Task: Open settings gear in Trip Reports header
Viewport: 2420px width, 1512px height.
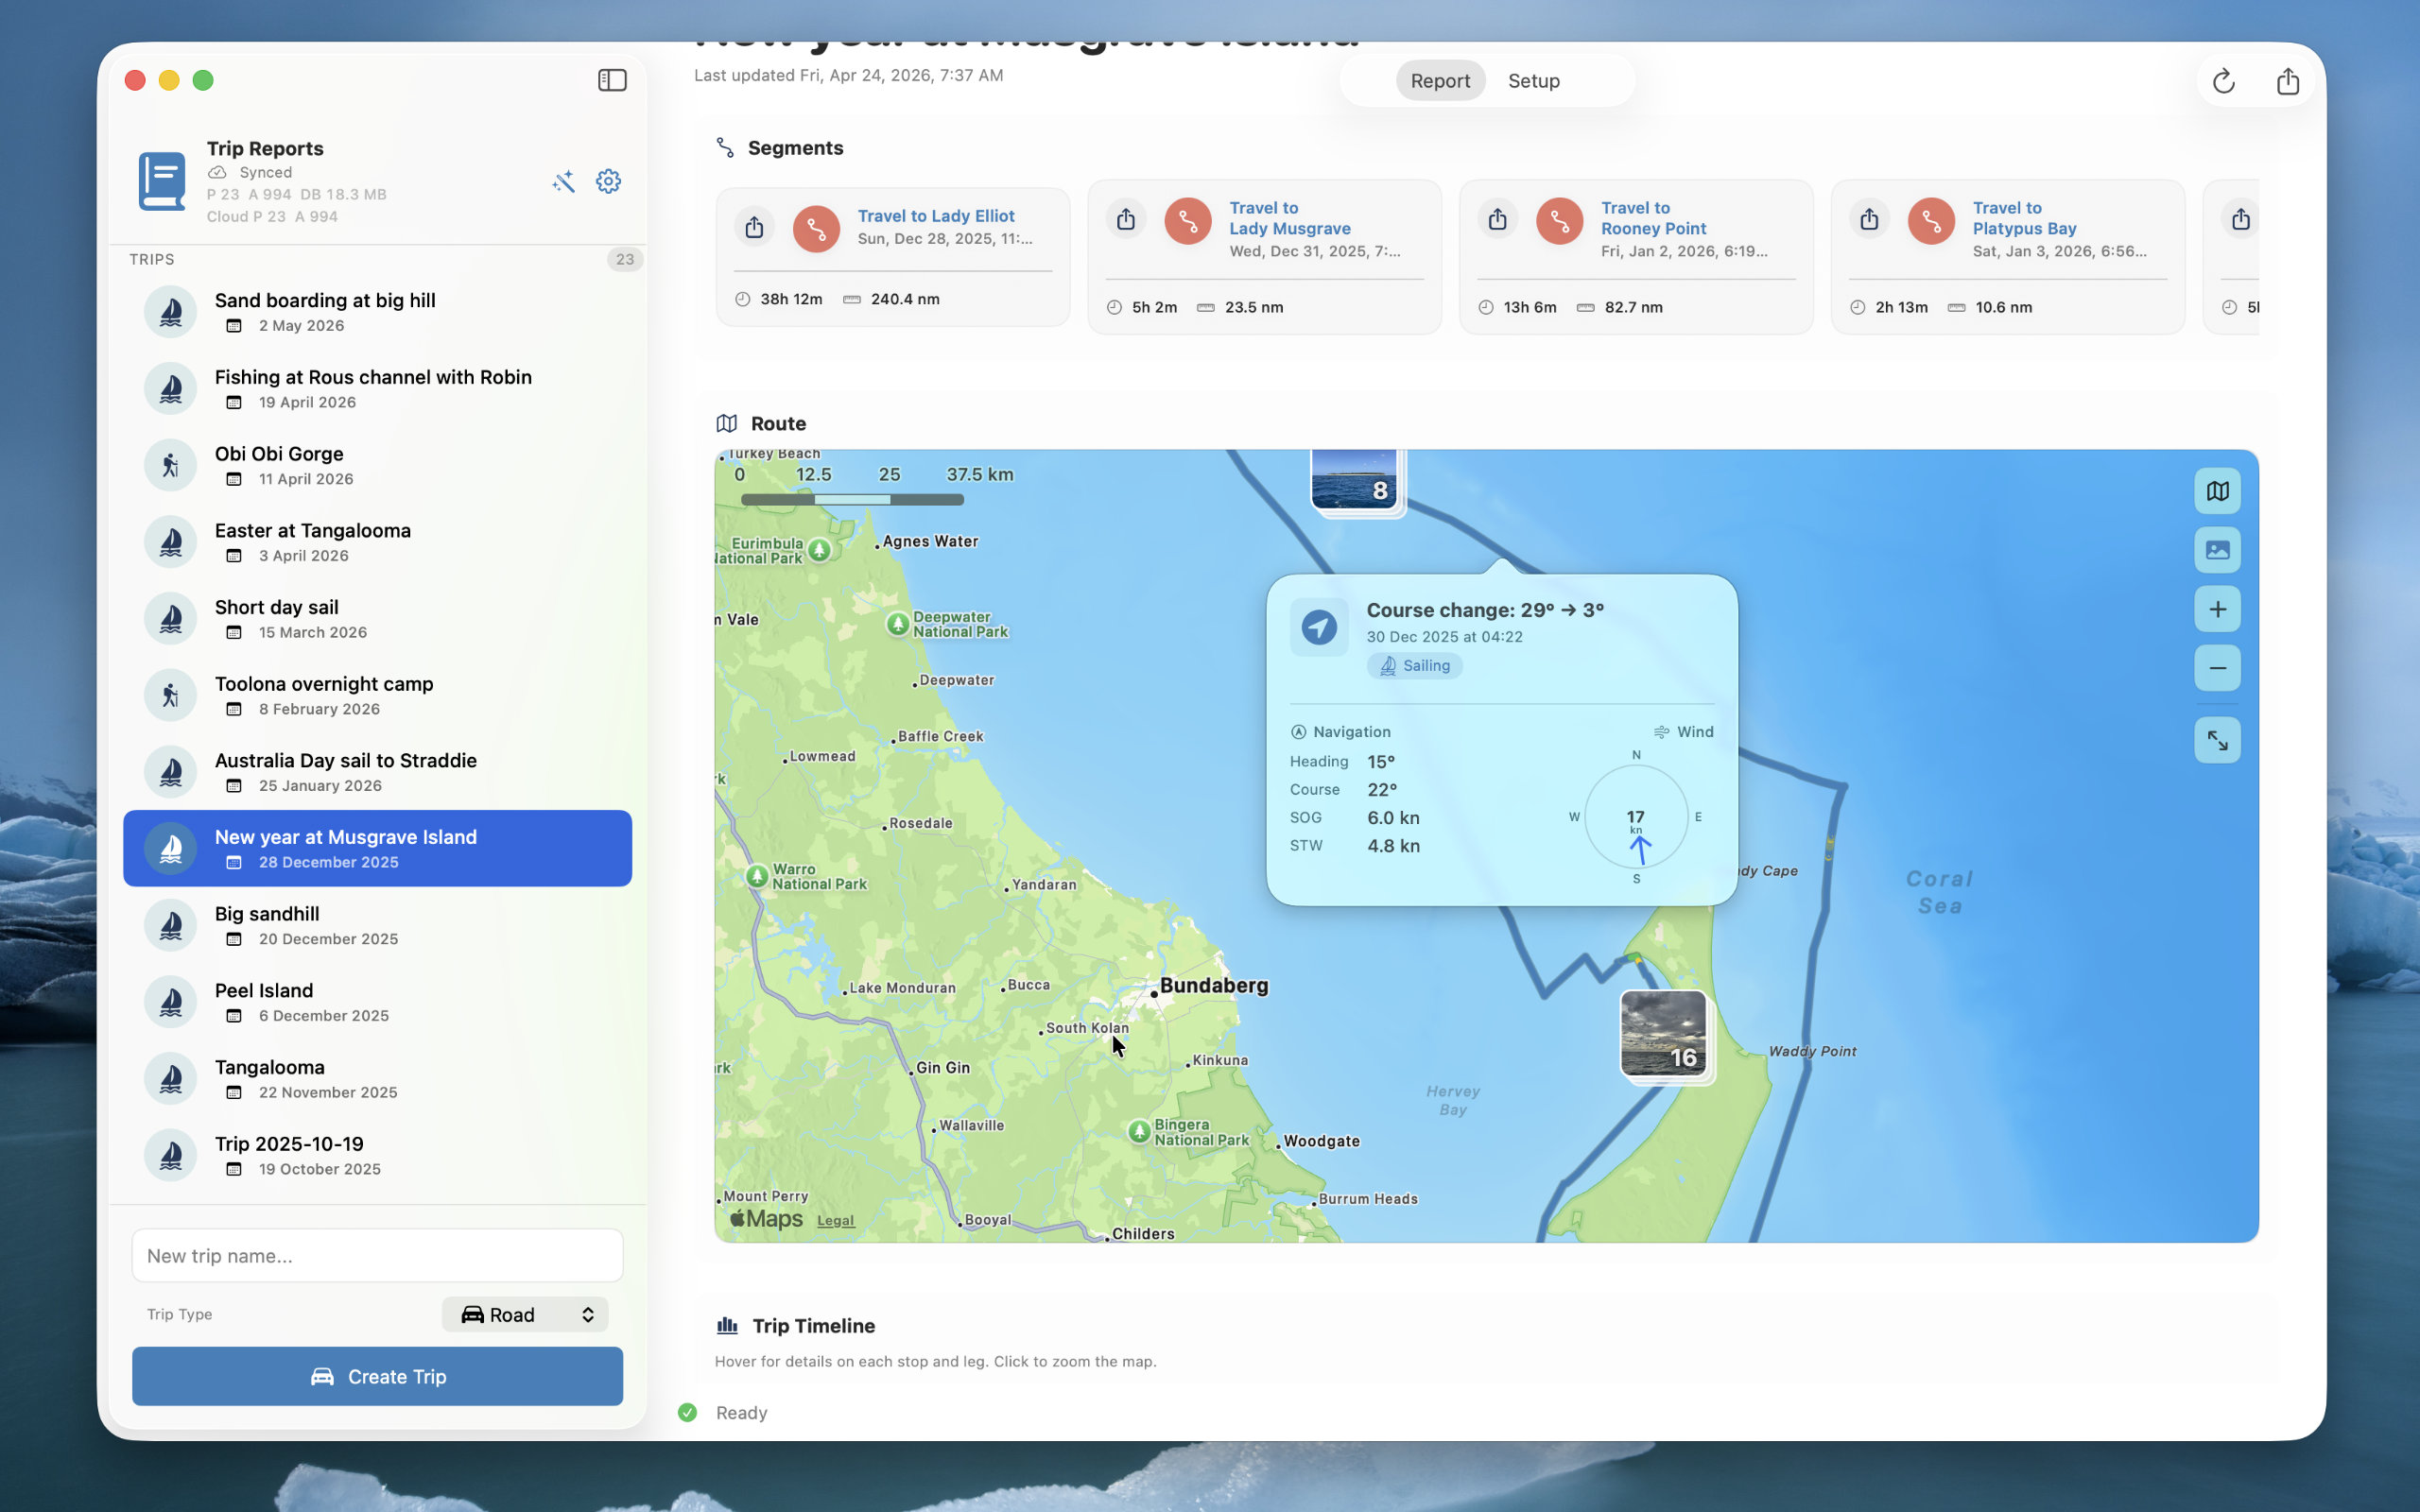Action: pyautogui.click(x=608, y=181)
